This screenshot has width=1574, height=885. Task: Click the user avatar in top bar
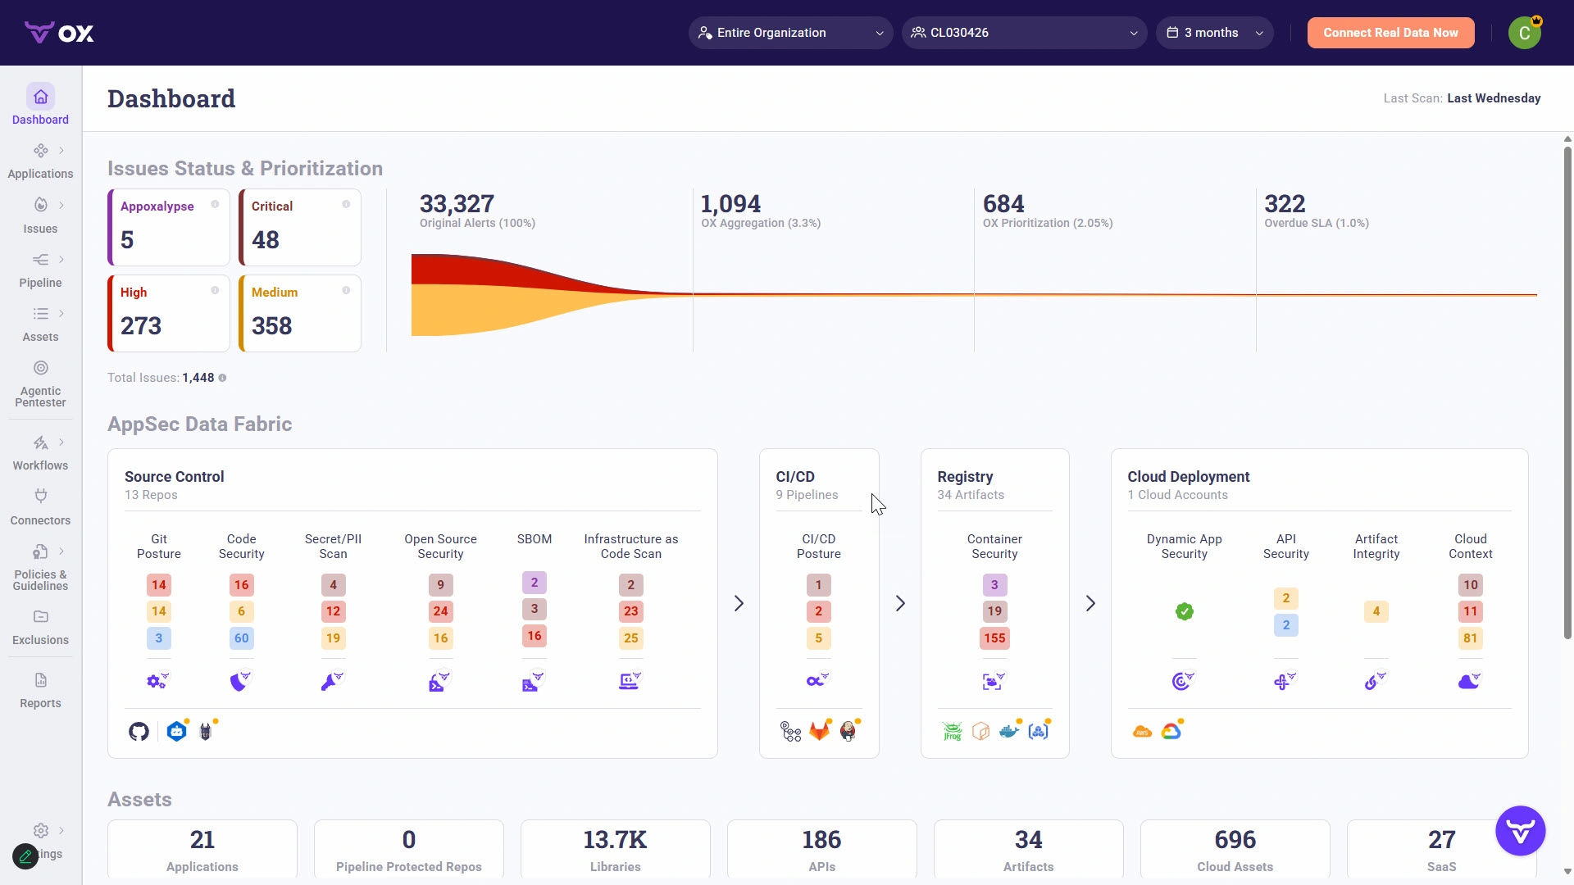tap(1524, 33)
